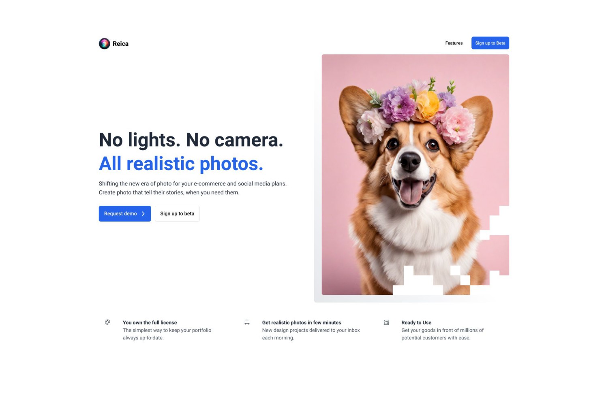Viewport: 608px width, 405px height.
Task: Click the Sign up to Beta header button
Action: tap(490, 43)
